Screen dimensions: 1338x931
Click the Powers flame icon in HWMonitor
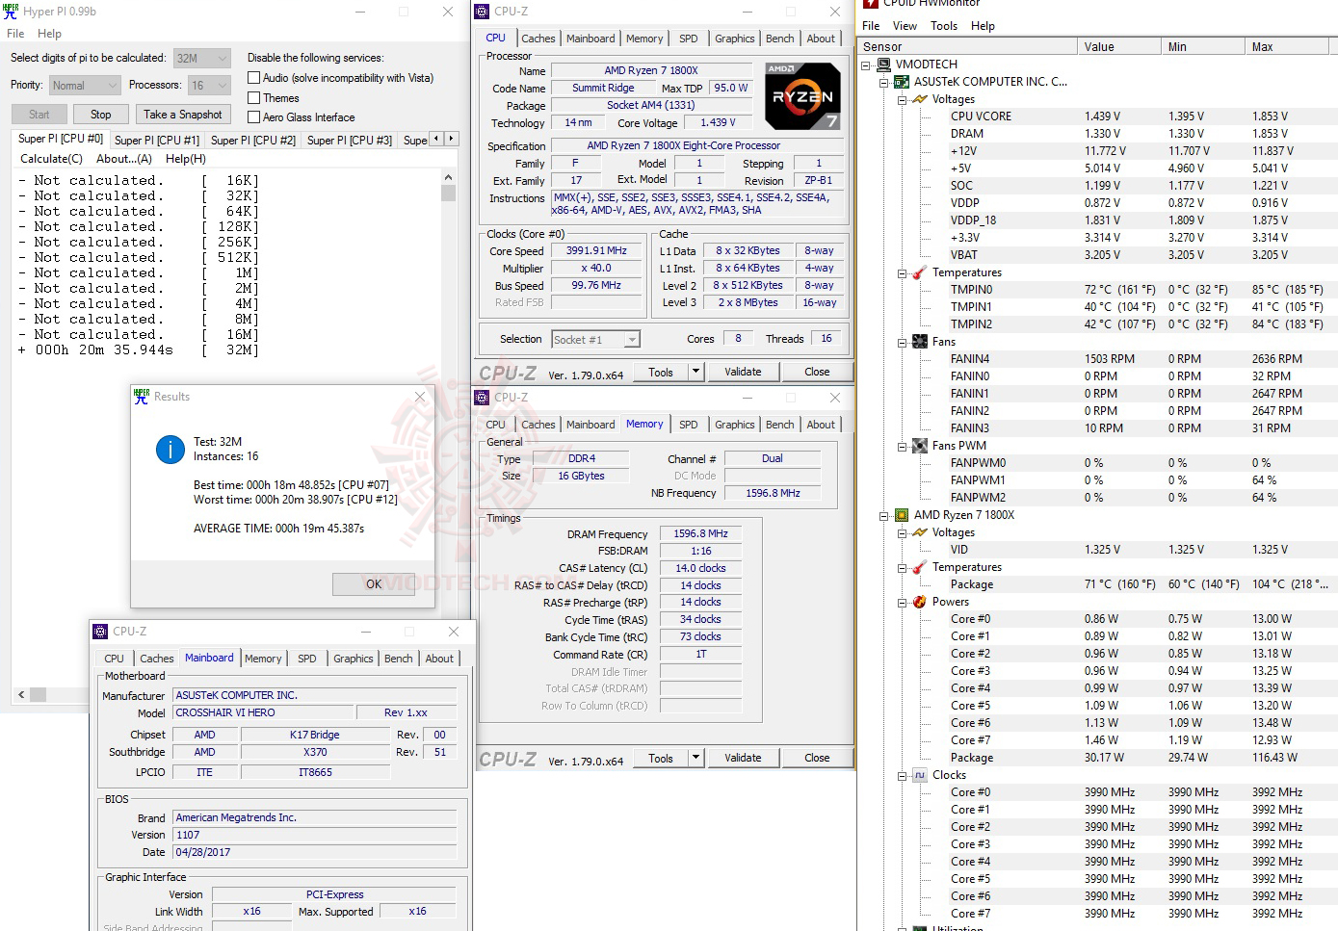click(919, 602)
